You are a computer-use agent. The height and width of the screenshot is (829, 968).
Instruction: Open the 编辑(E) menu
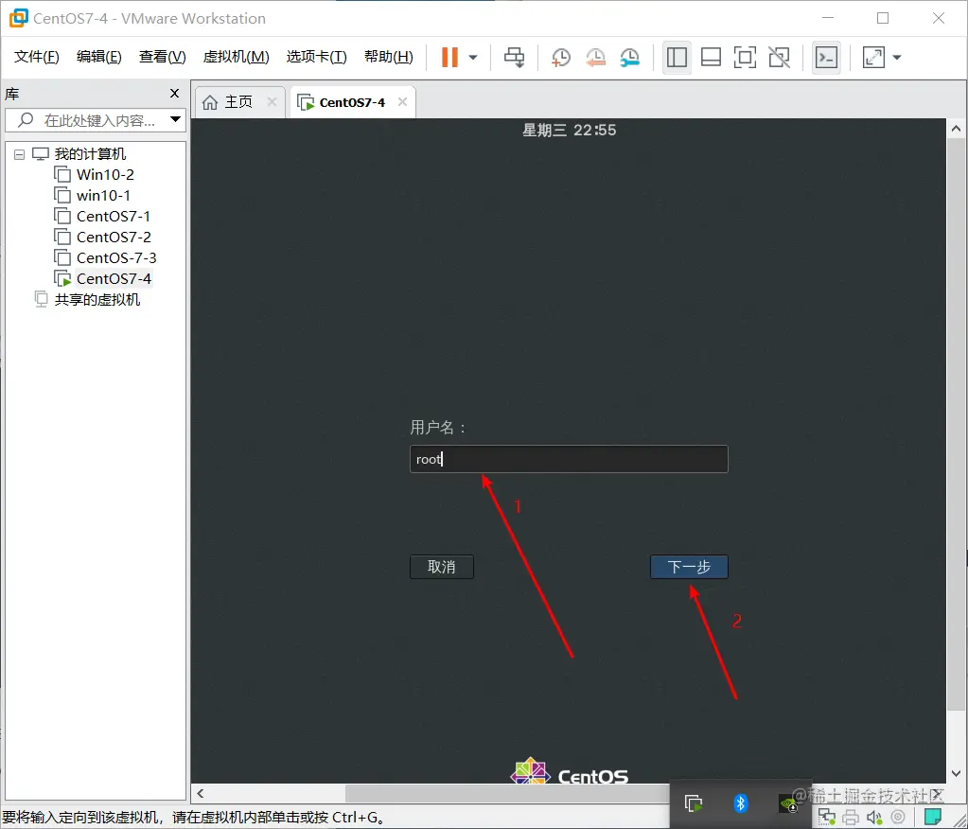click(98, 57)
